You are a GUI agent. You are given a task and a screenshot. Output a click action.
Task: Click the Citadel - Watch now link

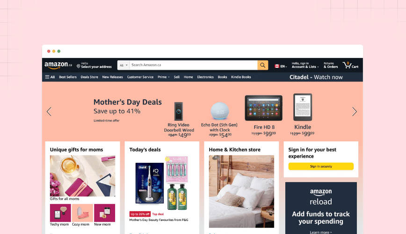[x=316, y=77]
